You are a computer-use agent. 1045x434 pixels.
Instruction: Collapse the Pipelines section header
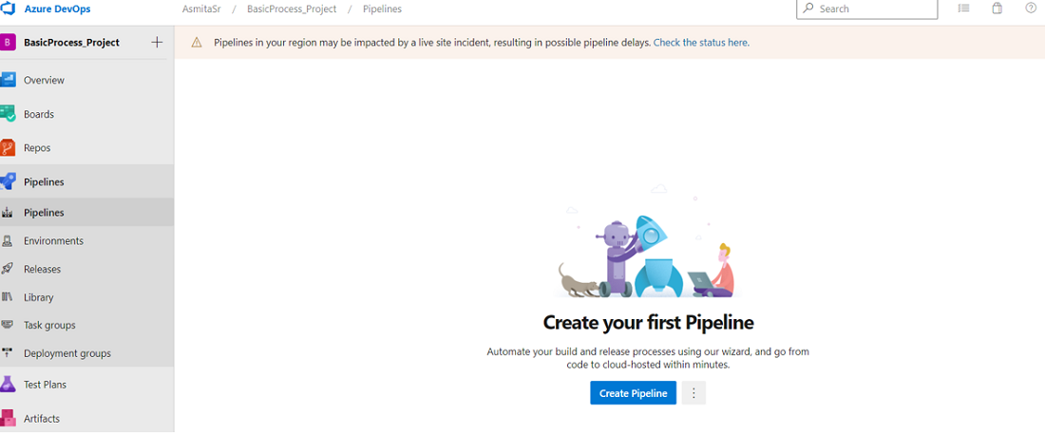pyautogui.click(x=44, y=181)
